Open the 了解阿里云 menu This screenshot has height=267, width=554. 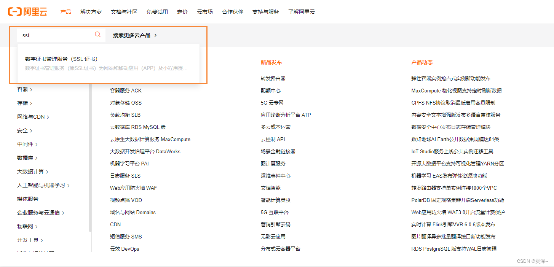pyautogui.click(x=302, y=12)
